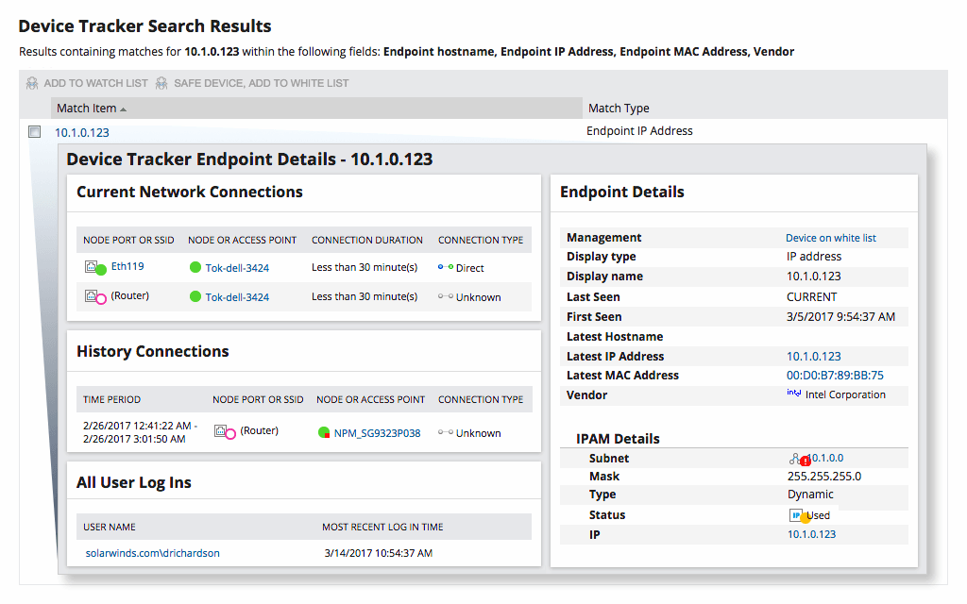The width and height of the screenshot is (967, 604).
Task: Click the green icon beside NPM_SG9323P038
Action: pos(325,432)
